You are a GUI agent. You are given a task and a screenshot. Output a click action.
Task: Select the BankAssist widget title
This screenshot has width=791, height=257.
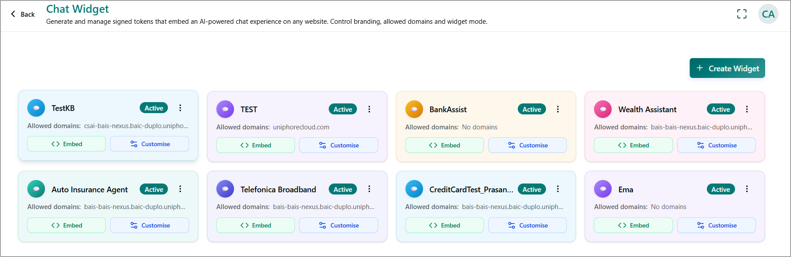point(448,110)
